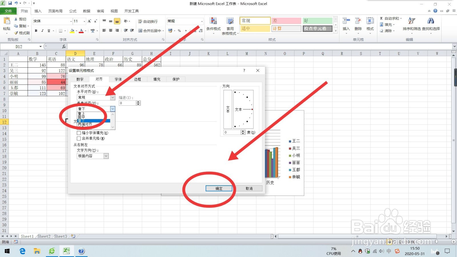Screen dimensions: 457x257
Task: Click the 确定 OK button
Action: point(219,188)
